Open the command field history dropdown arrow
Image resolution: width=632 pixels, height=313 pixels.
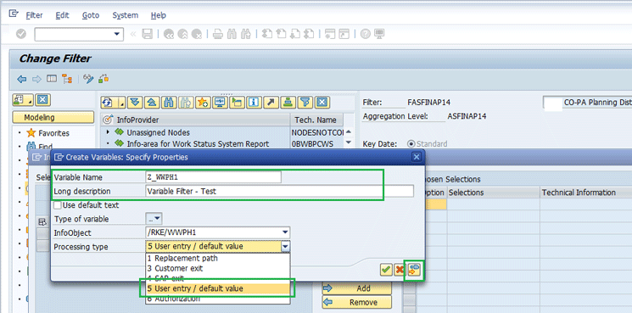point(117,34)
